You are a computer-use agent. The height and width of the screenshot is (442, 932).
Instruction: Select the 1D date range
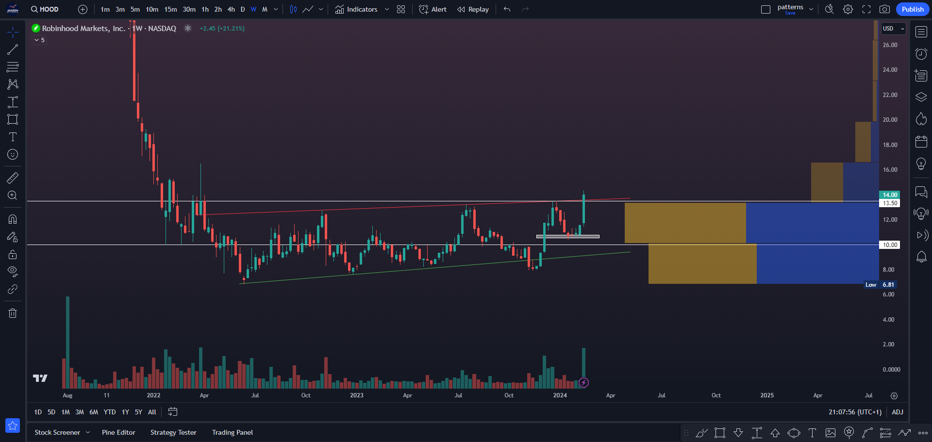[38, 412]
